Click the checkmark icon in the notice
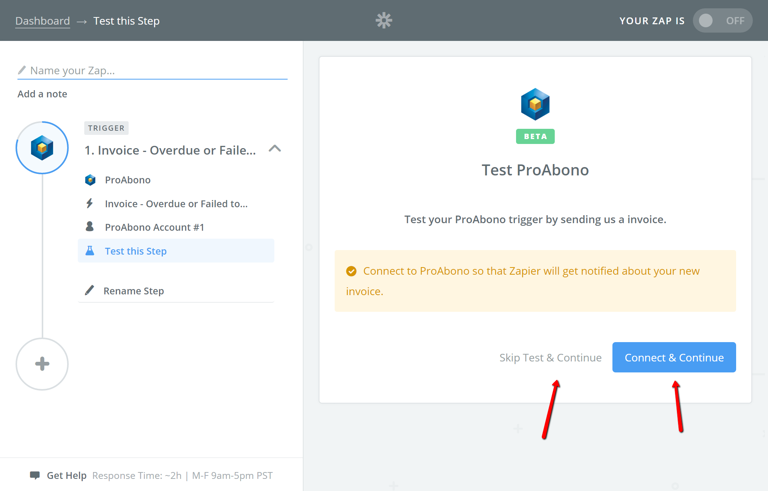768x491 pixels. point(351,271)
